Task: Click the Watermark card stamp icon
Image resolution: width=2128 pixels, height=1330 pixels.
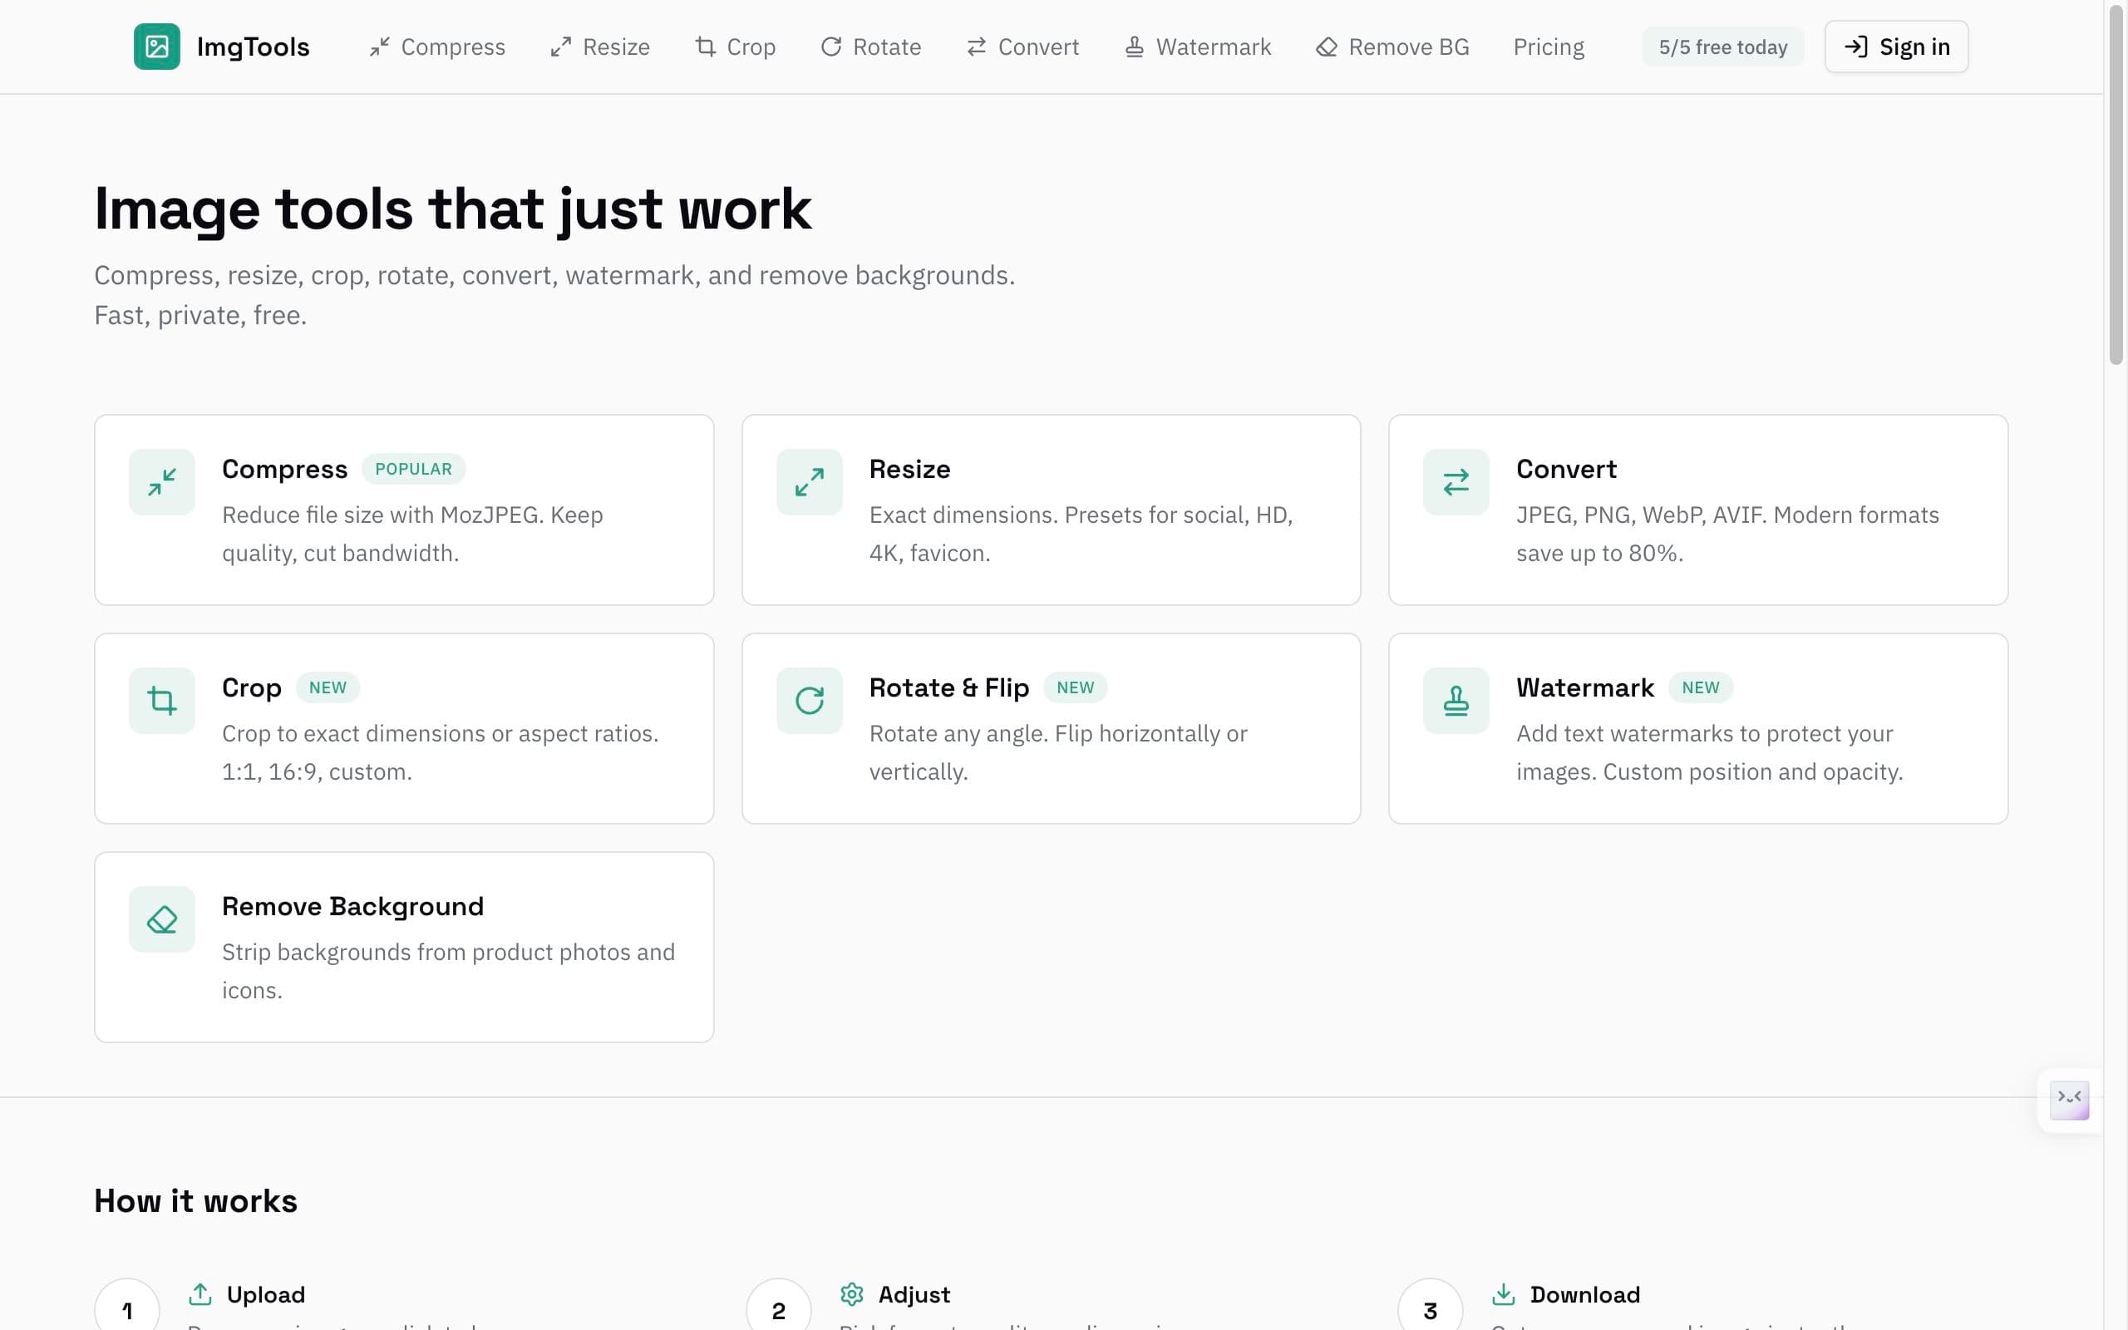Action: coord(1456,700)
